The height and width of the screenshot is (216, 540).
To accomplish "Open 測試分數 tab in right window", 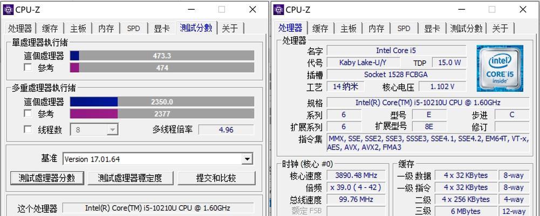I will click(466, 29).
